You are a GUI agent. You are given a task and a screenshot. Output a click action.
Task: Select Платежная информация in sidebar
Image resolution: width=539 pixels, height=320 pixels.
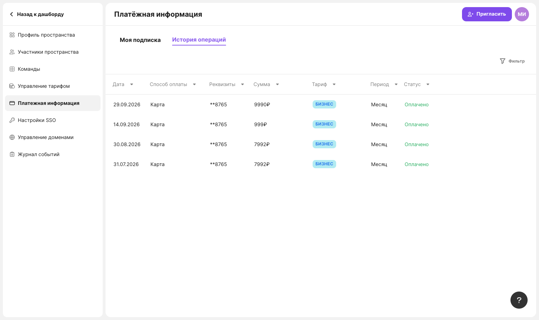53,103
